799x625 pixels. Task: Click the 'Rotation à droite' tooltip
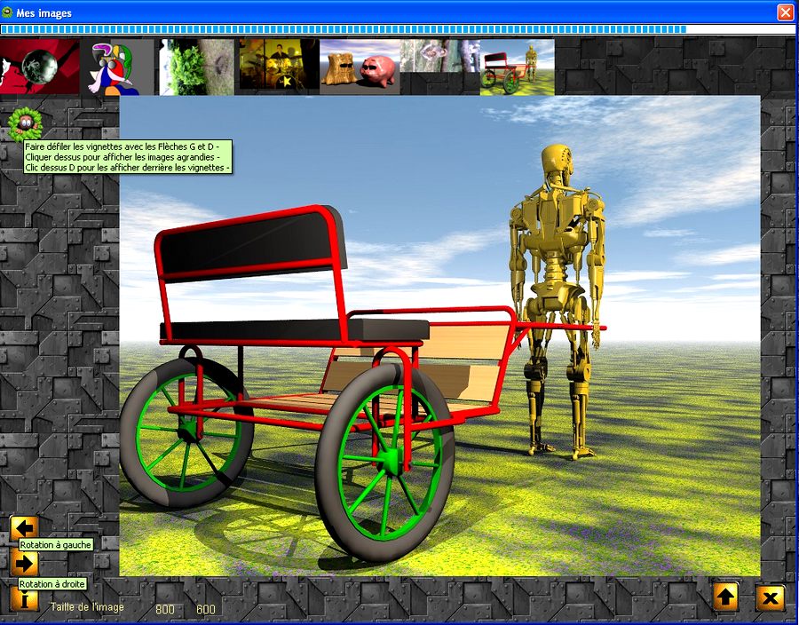52,584
